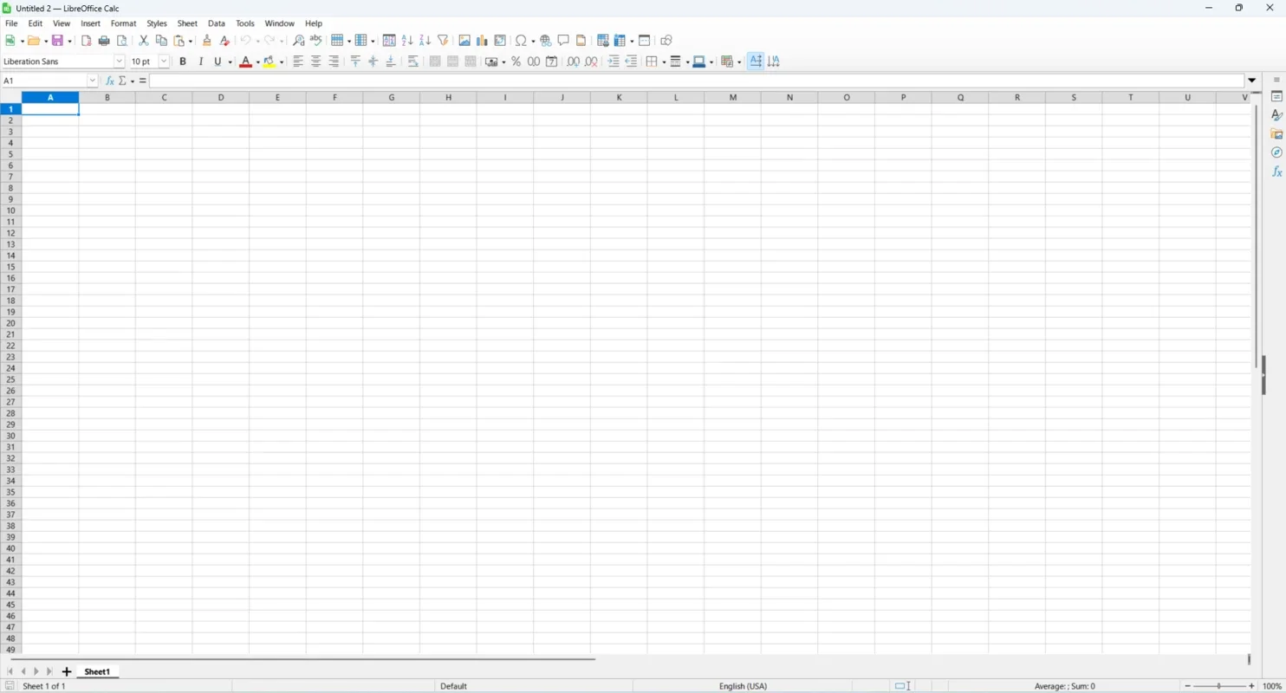Enable wrap text on the selected cell
The width and height of the screenshot is (1286, 693).
(413, 62)
